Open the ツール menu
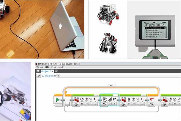 point(53,67)
